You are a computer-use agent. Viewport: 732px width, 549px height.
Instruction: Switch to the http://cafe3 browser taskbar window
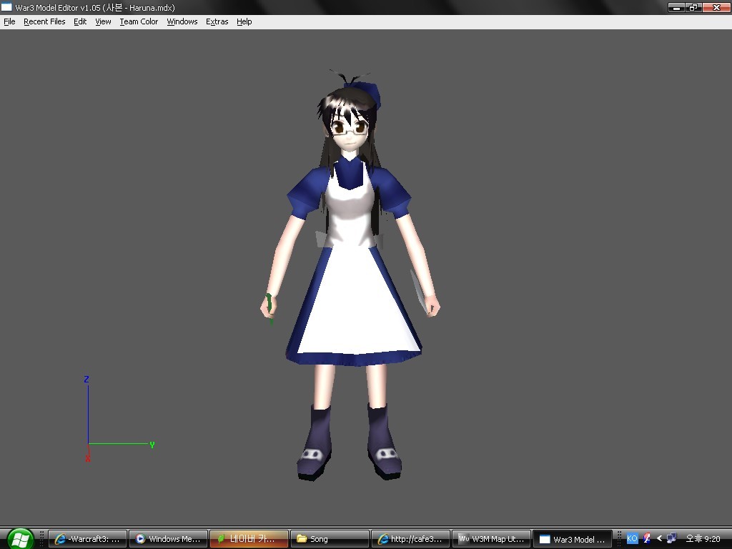[x=410, y=539]
